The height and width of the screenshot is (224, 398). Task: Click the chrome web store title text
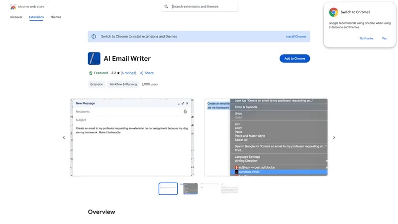coord(31,6)
